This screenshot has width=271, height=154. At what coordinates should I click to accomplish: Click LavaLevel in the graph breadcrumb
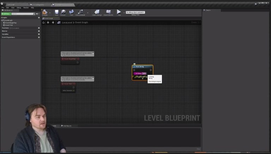click(x=67, y=23)
